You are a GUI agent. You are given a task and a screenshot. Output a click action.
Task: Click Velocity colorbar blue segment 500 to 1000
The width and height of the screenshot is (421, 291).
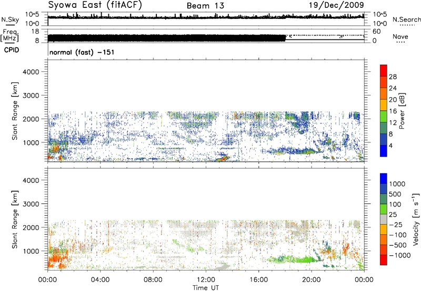pos(384,189)
